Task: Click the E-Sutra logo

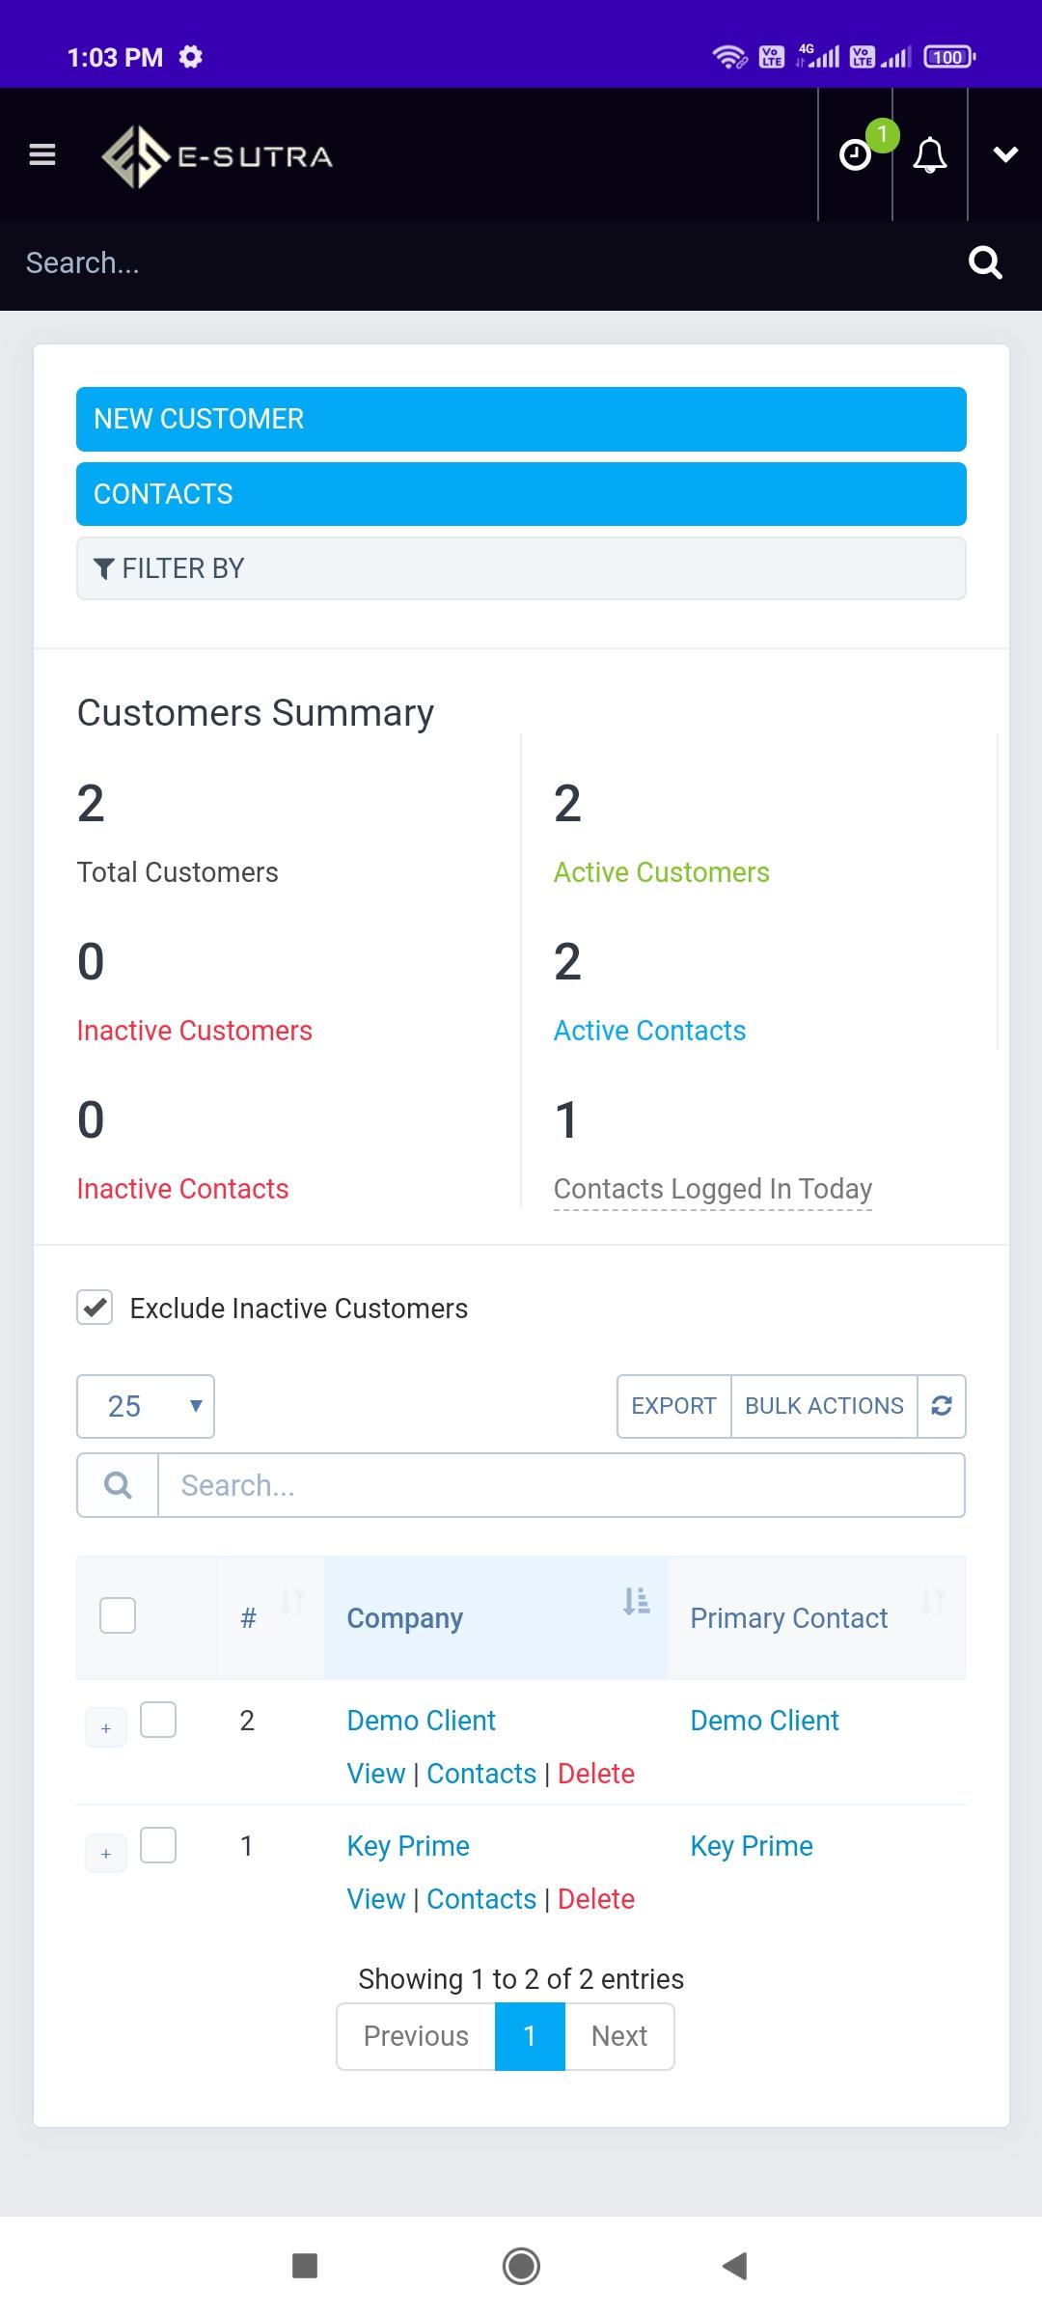Action: click(217, 156)
